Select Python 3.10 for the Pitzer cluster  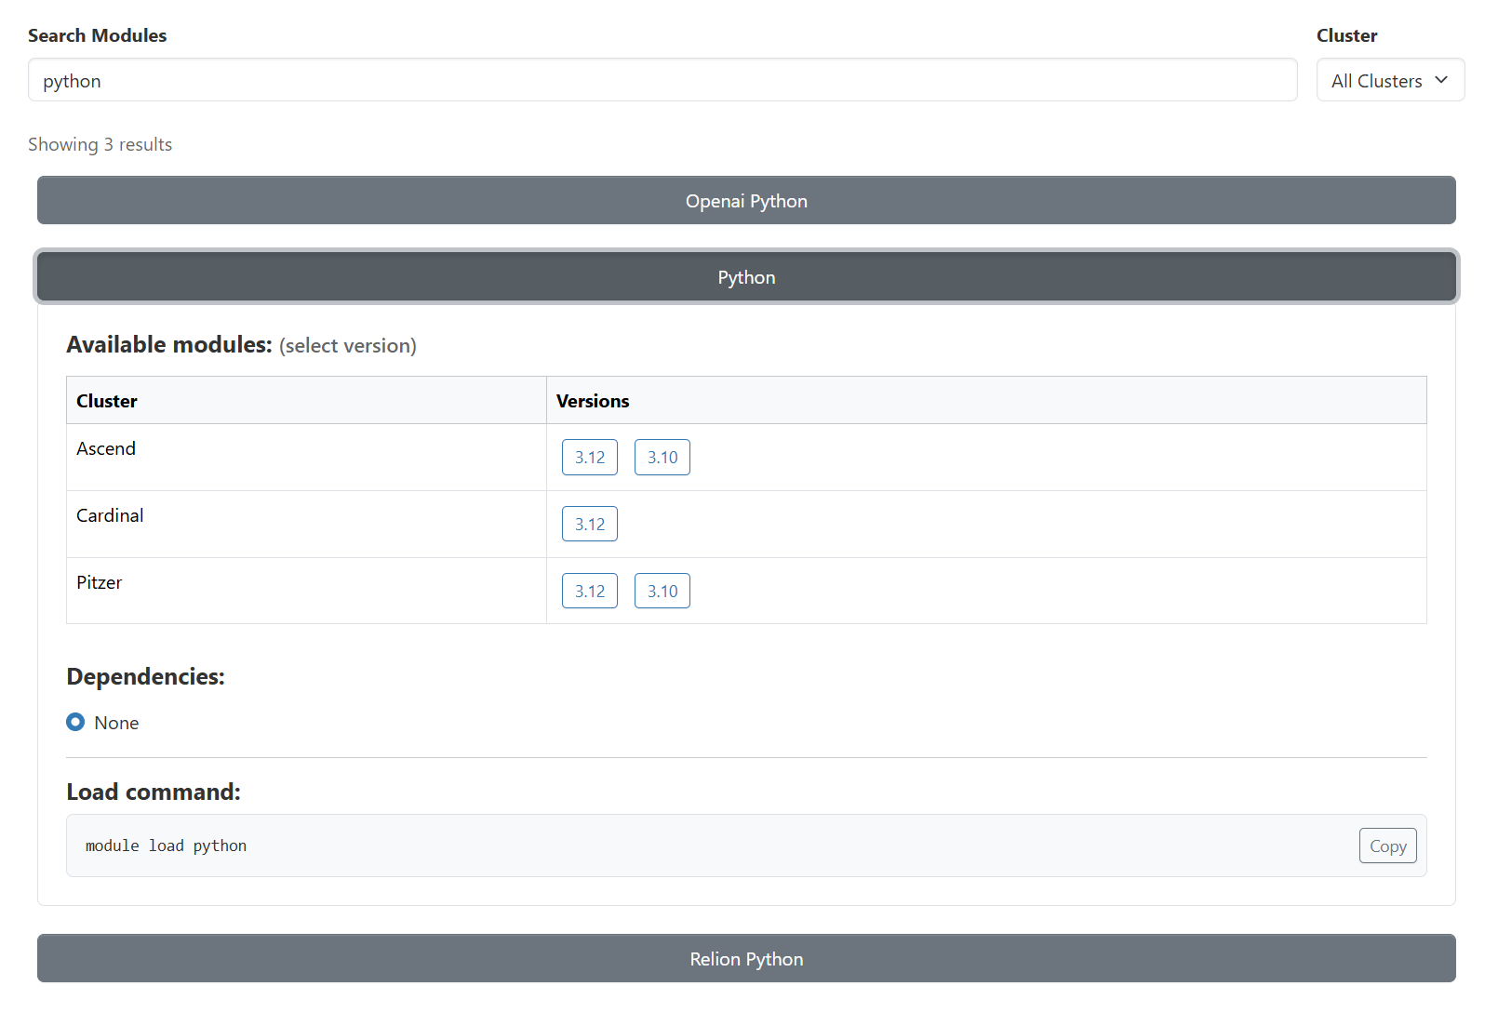click(662, 591)
